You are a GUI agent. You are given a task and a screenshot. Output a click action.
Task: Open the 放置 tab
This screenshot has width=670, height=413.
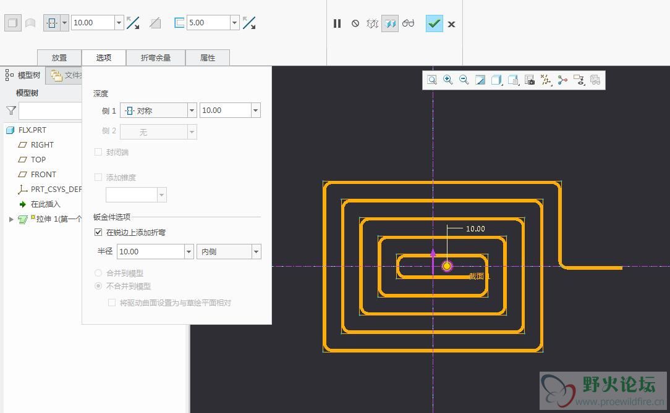59,57
